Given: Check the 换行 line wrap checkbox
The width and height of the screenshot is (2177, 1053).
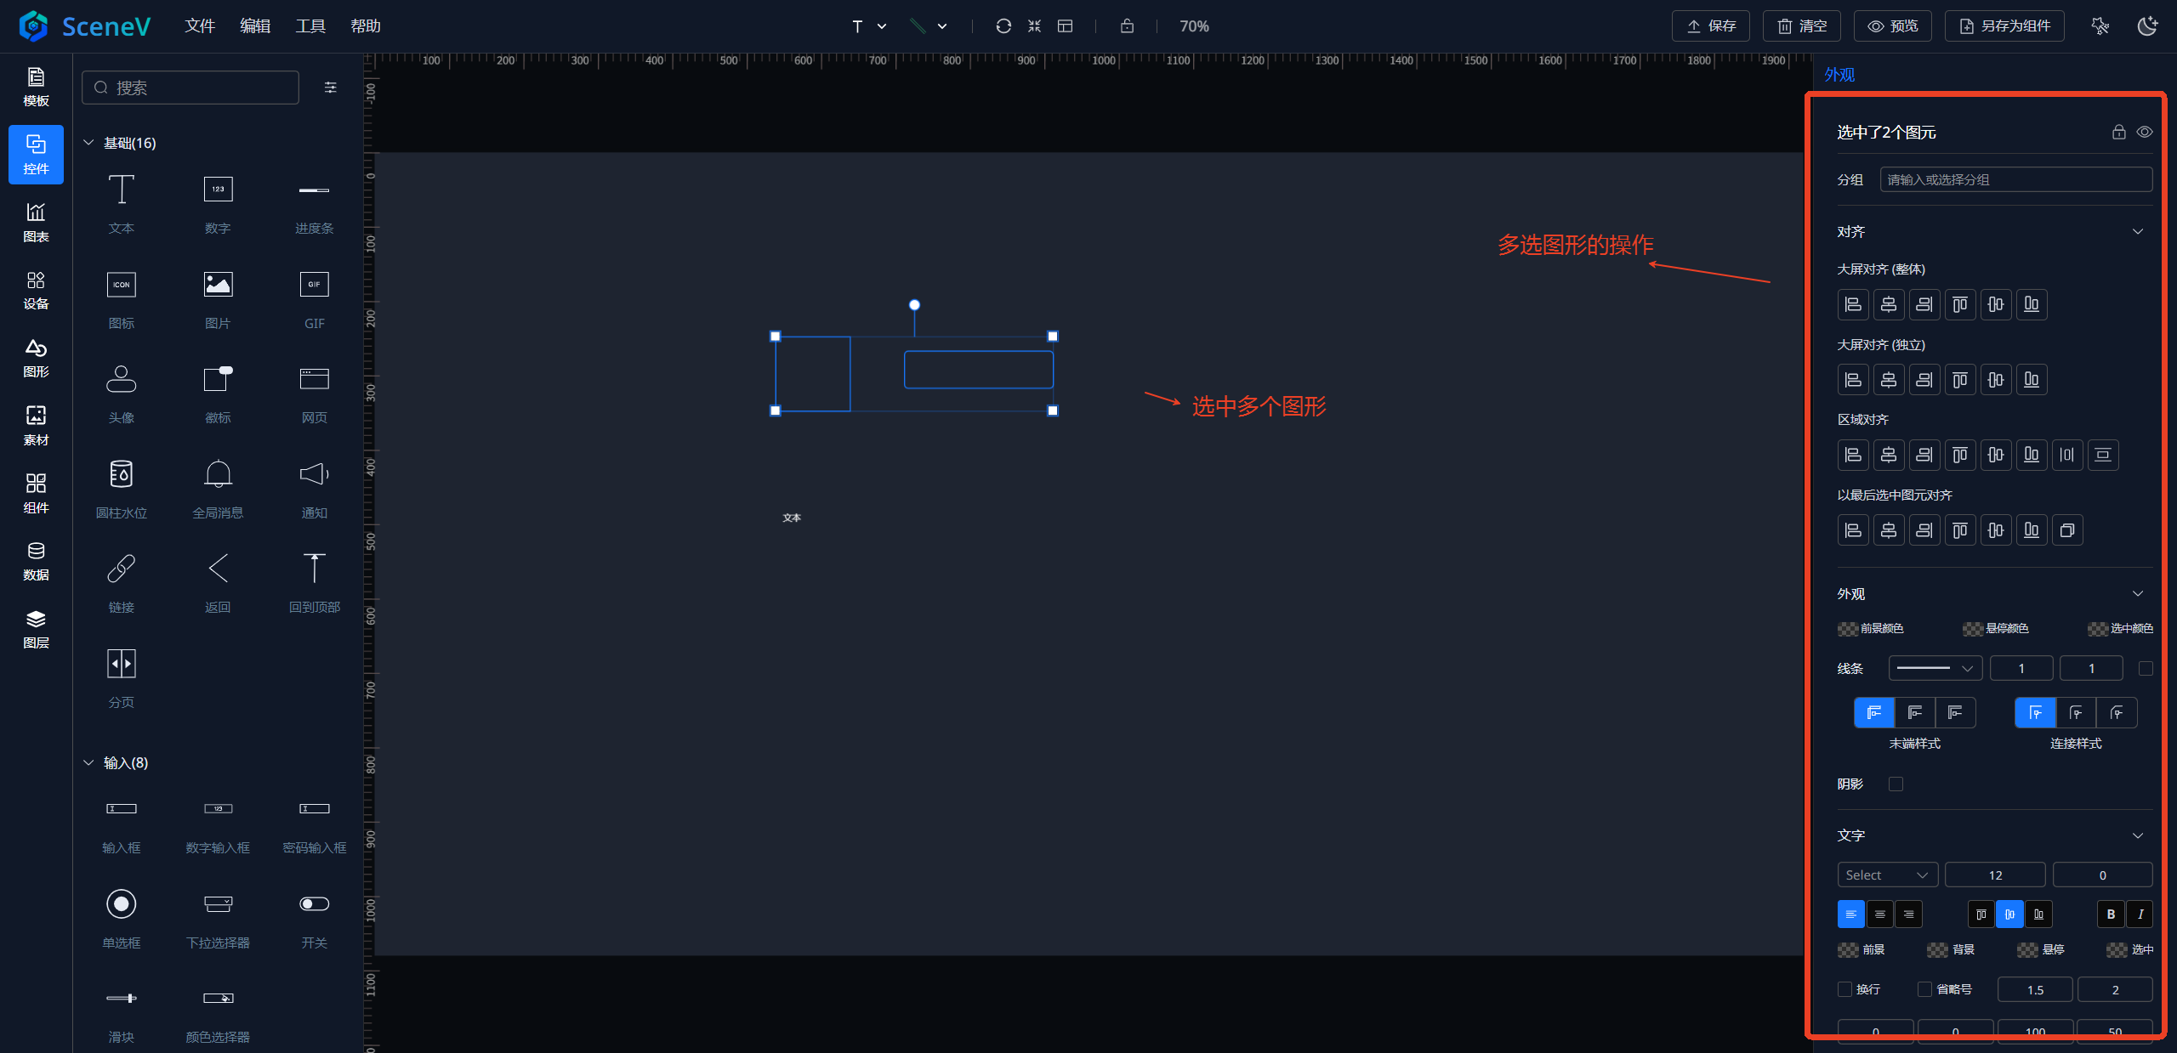Looking at the screenshot, I should tap(1844, 989).
